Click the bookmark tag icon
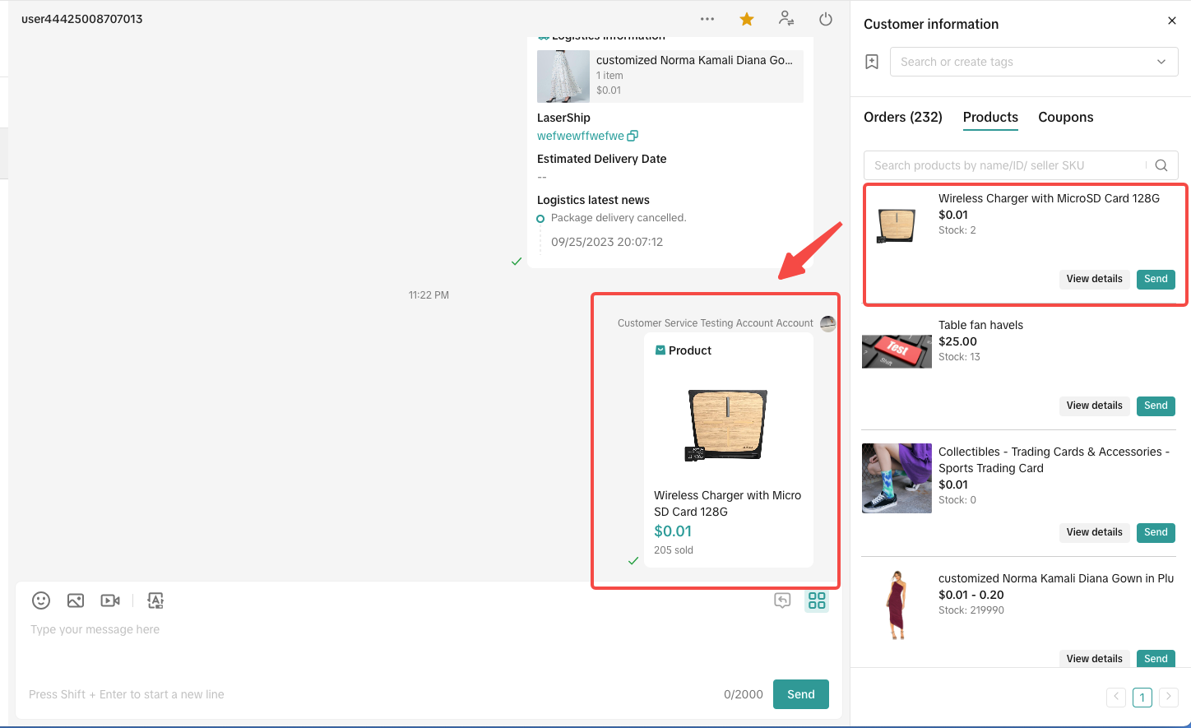This screenshot has width=1191, height=728. [x=872, y=62]
